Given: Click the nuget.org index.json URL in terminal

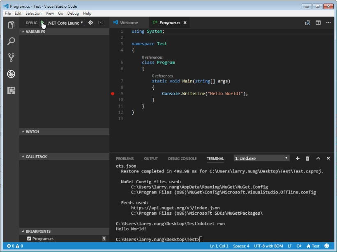Looking at the screenshot, I should tap(175, 208).
